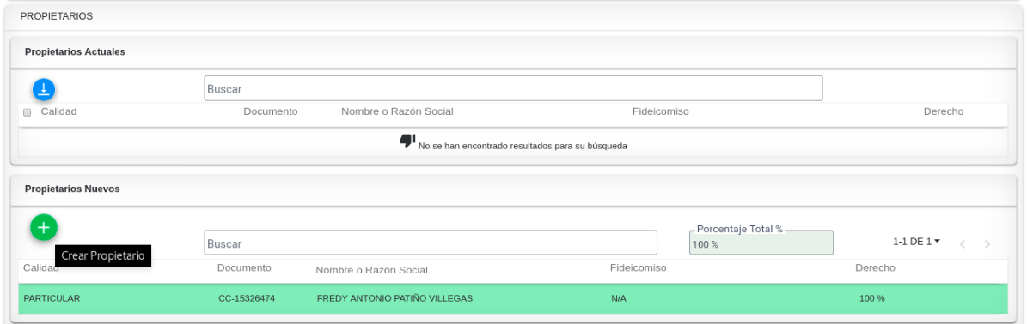
Task: Go to the next page arrow
Action: click(987, 244)
